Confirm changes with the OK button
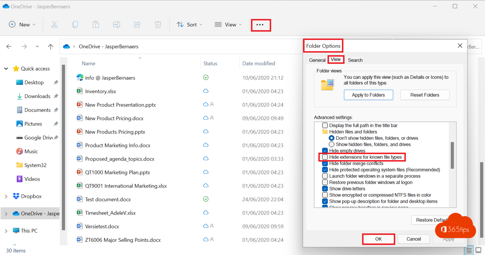Screen dimensions: 485x255 tap(378, 239)
